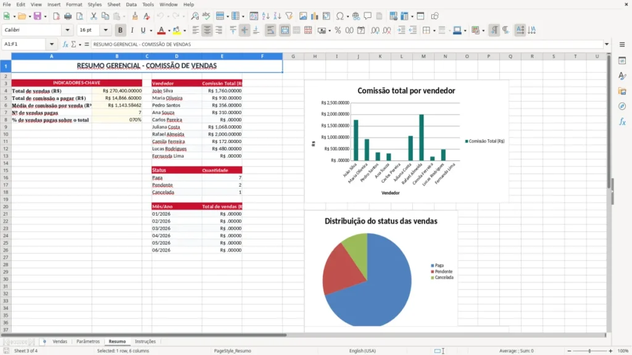Open sidebar Gallery panel
Image resolution: width=632 pixels, height=355 pixels.
[x=622, y=91]
